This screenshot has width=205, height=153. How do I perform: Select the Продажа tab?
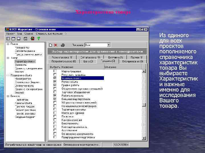coord(108,61)
